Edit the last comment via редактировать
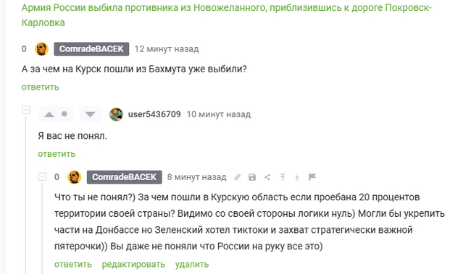Viewport: 471px width, 274px height. point(133,265)
